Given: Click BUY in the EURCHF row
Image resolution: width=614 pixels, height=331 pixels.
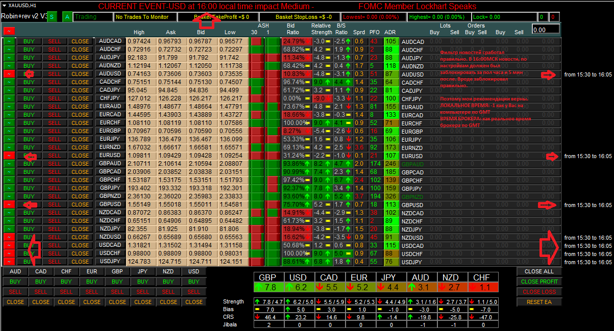Looking at the screenshot, I should click(29, 123).
